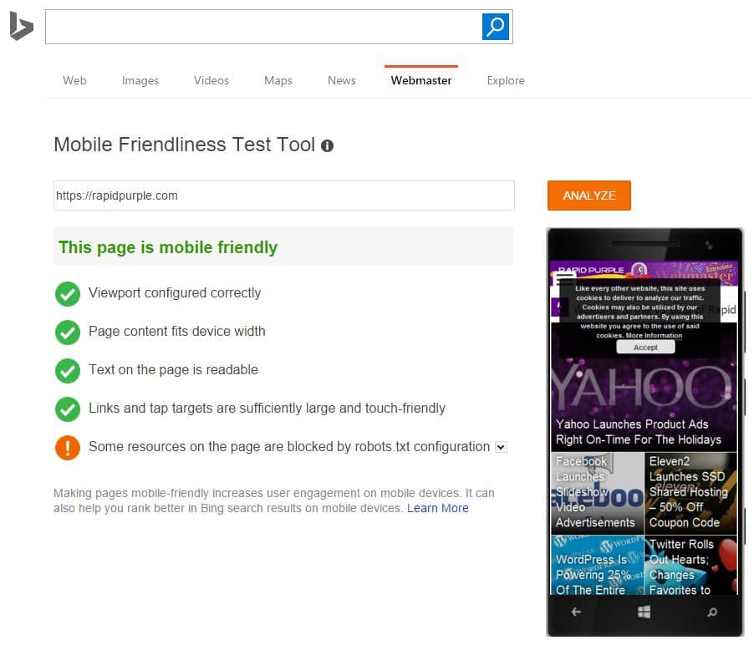Screen dimensions: 754x645
Task: Tap the back arrow on the phone preview
Action: 576,612
